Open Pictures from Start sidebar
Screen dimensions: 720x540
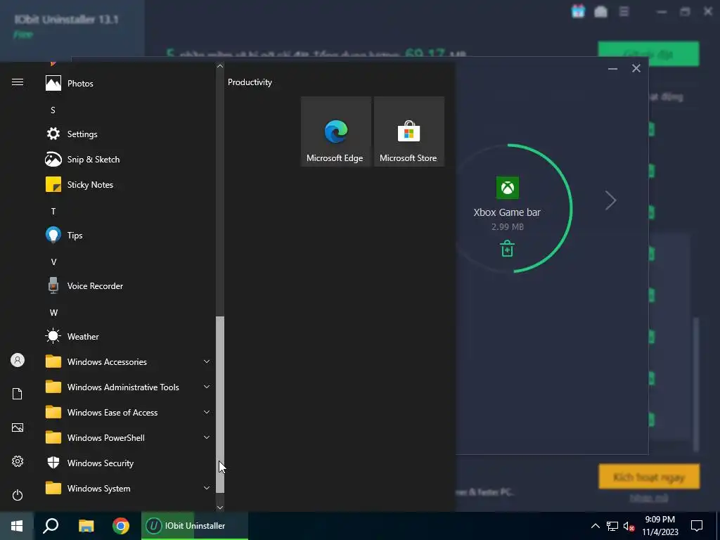[18, 427]
